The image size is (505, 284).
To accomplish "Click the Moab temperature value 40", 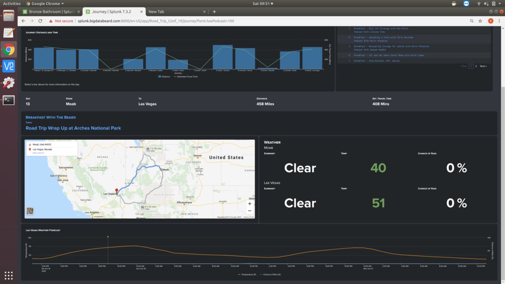I will click(x=378, y=168).
